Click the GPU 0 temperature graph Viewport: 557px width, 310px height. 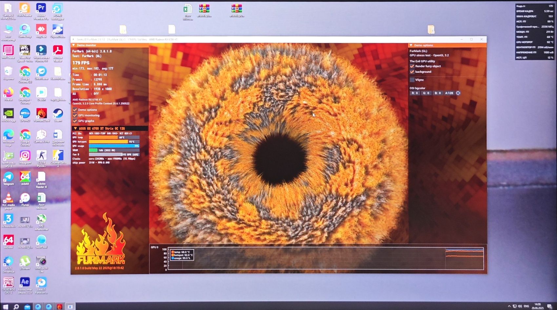(326, 259)
